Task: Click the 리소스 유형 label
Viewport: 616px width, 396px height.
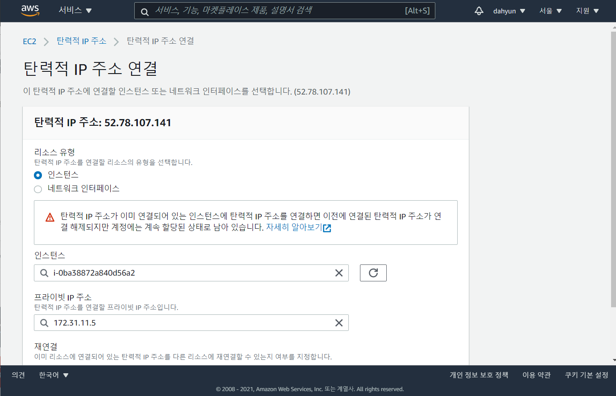Action: coord(54,152)
